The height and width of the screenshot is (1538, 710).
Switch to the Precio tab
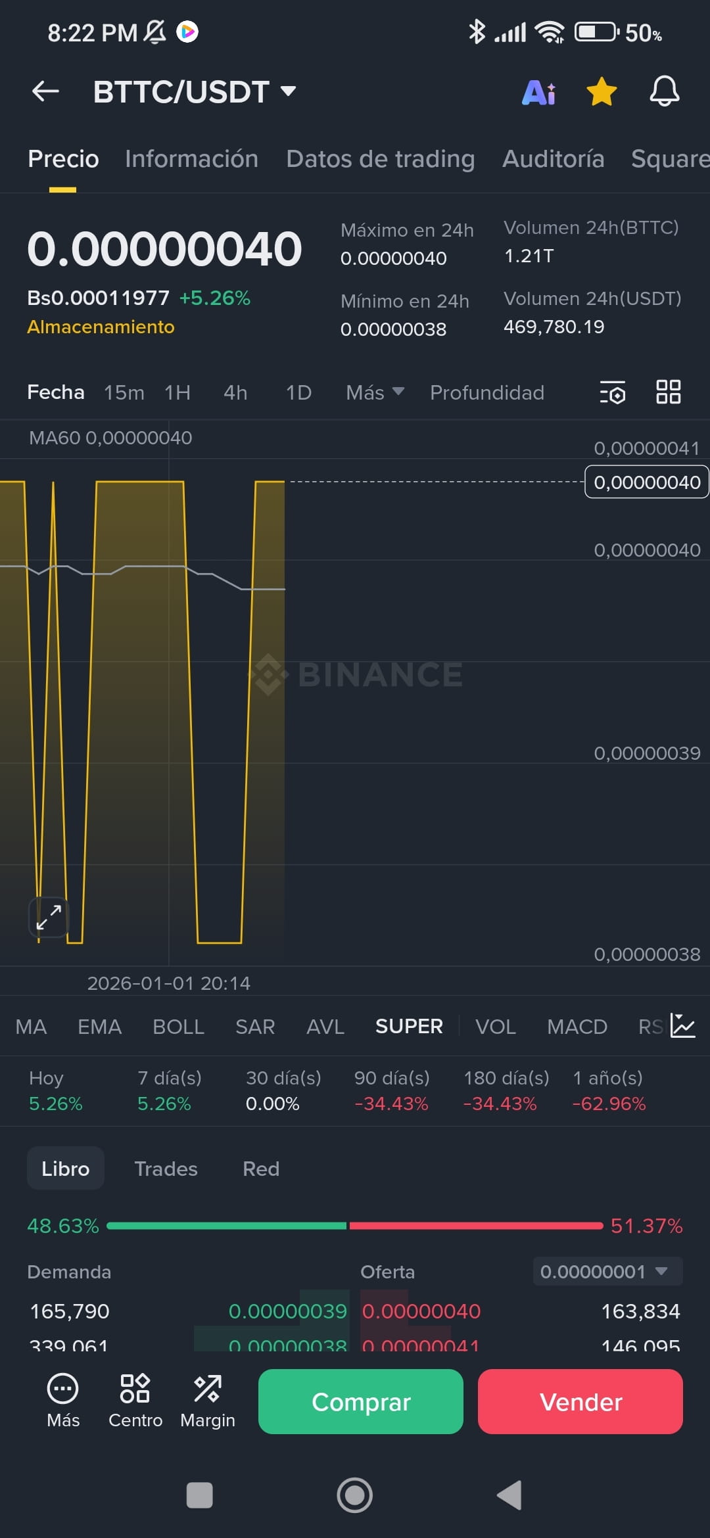point(63,159)
